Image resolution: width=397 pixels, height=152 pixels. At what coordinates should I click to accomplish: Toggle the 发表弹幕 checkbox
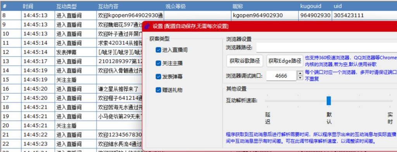(159, 76)
